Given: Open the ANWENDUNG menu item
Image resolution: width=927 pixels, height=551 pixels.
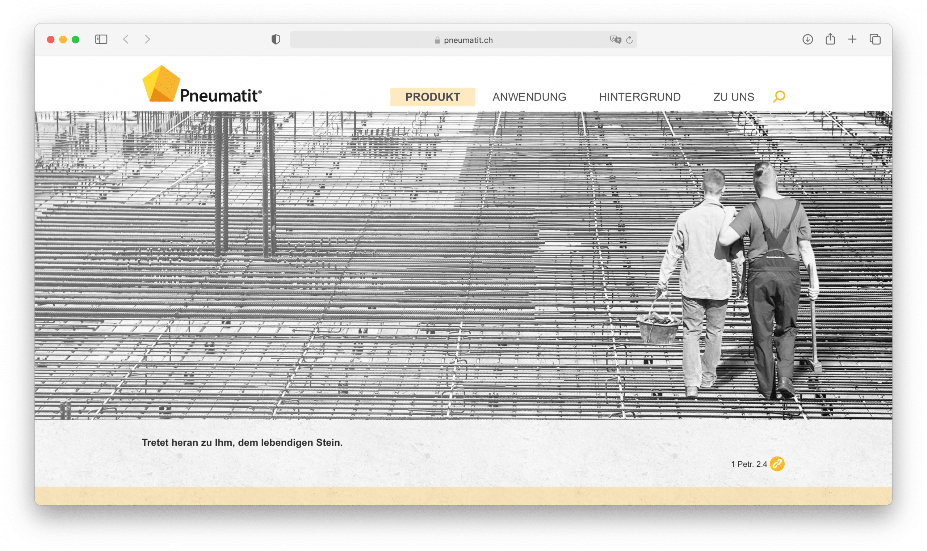Looking at the screenshot, I should tap(529, 97).
